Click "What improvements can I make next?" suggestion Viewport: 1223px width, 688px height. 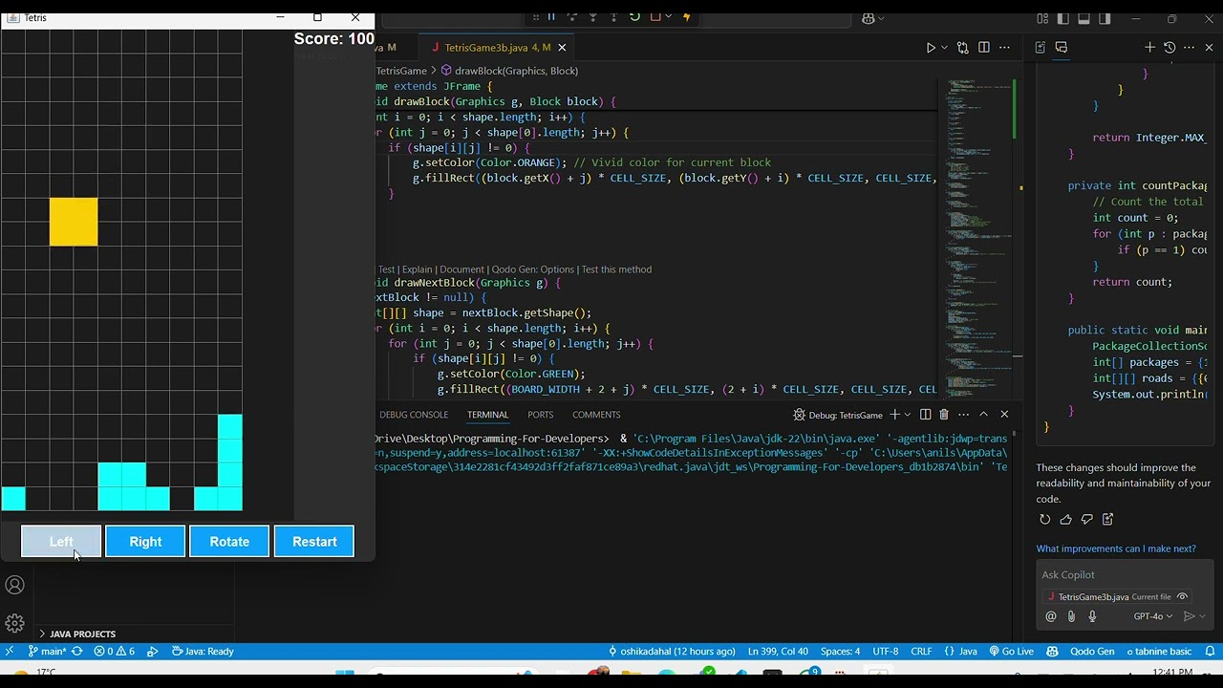(x=1116, y=548)
